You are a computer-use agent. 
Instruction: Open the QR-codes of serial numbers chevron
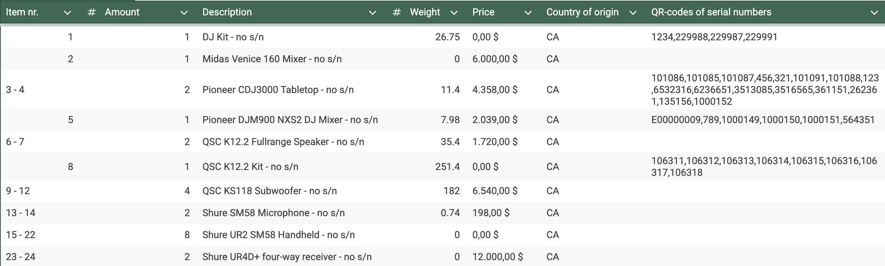coord(874,13)
